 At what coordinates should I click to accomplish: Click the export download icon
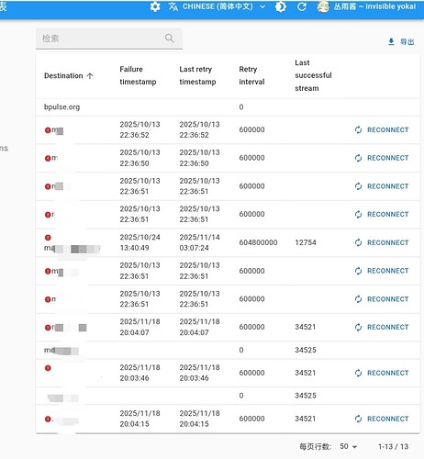click(x=391, y=41)
